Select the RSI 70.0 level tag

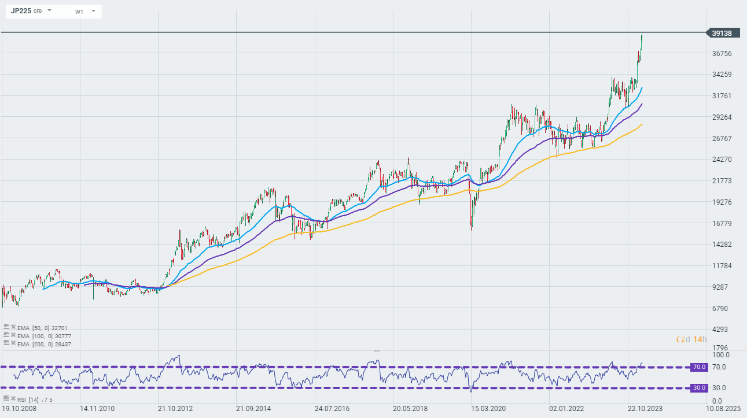pyautogui.click(x=699, y=367)
